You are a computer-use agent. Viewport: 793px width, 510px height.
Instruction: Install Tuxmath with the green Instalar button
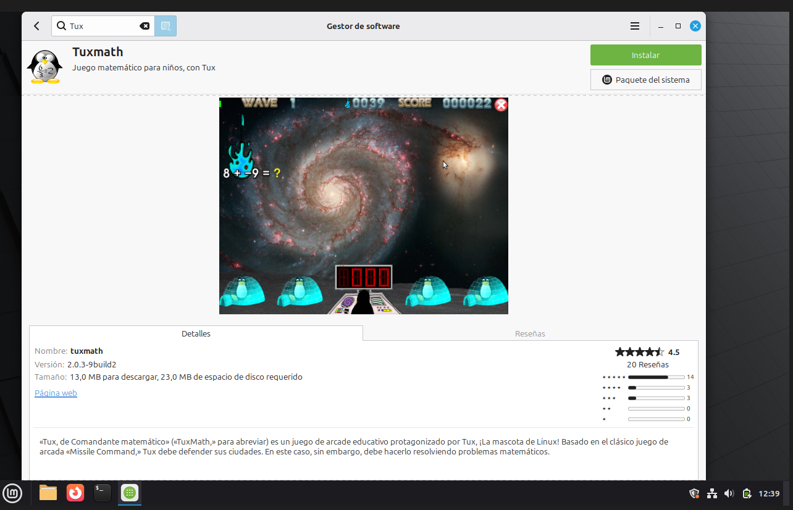click(645, 55)
